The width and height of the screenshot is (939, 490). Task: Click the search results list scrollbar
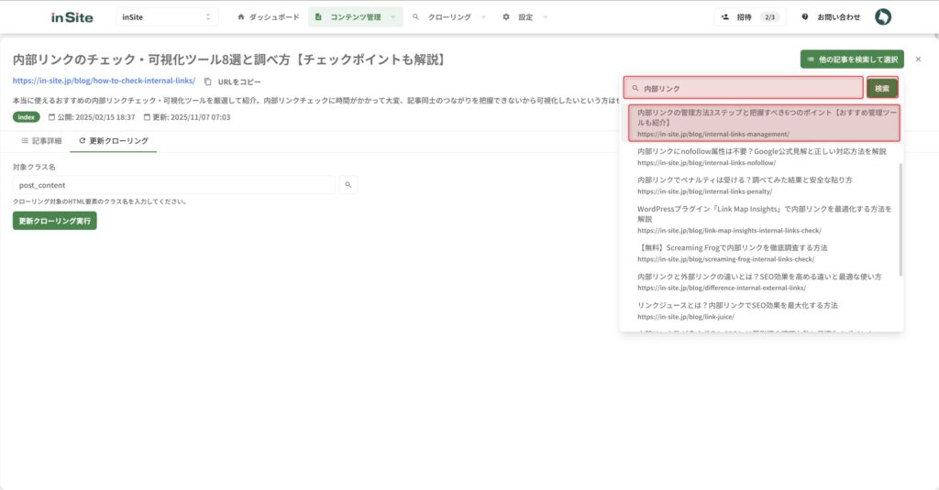[900, 219]
